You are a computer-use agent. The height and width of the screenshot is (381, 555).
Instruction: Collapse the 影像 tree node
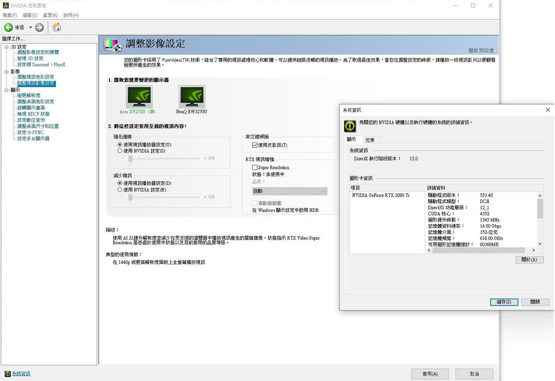pos(6,71)
